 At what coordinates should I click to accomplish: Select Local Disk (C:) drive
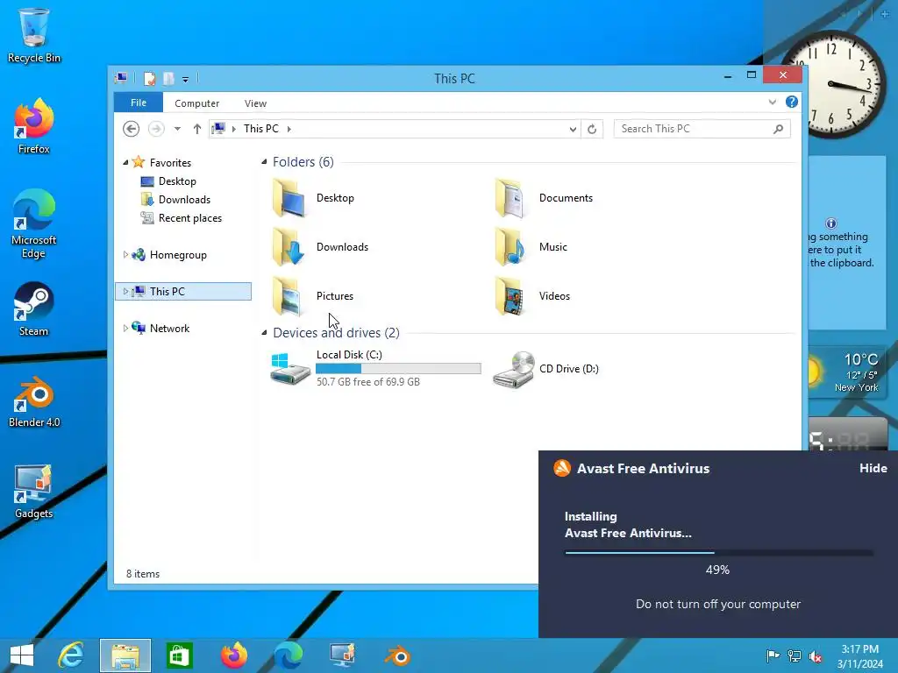[x=375, y=369]
